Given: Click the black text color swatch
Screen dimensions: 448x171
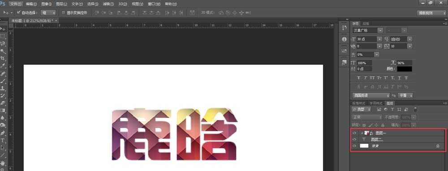Looking at the screenshot, I should [x=404, y=69].
